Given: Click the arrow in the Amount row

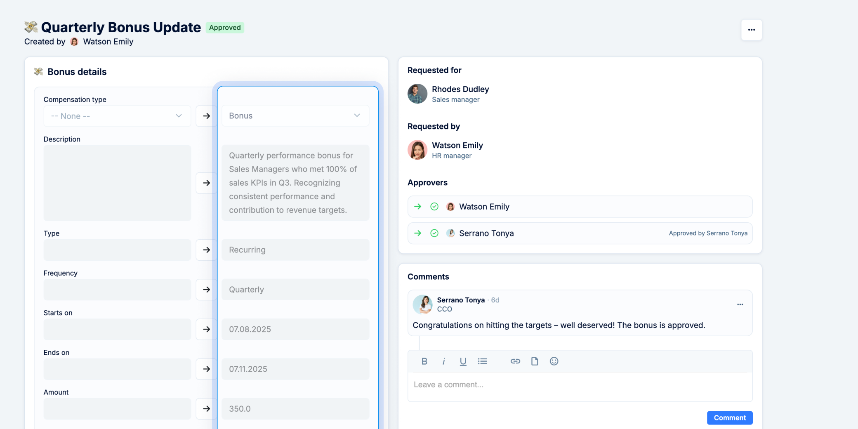Looking at the screenshot, I should coord(206,409).
